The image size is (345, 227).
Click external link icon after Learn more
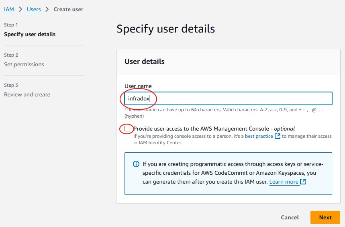303,182
